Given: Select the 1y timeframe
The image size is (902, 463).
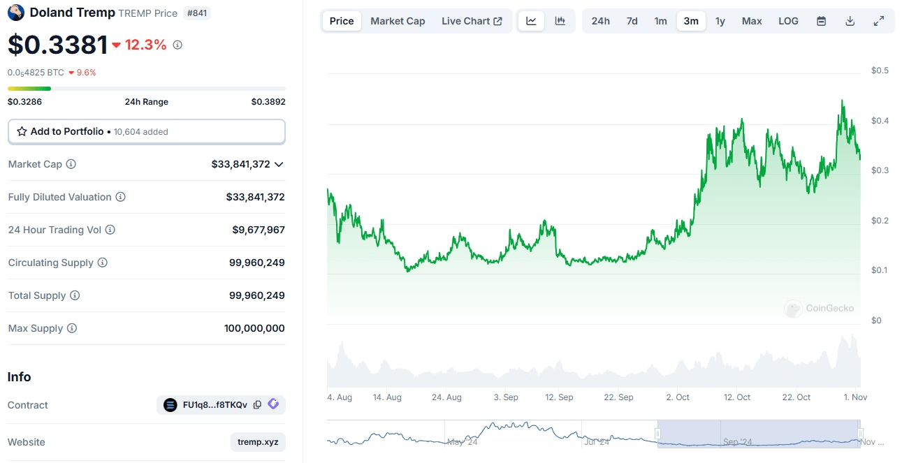Looking at the screenshot, I should coord(720,21).
